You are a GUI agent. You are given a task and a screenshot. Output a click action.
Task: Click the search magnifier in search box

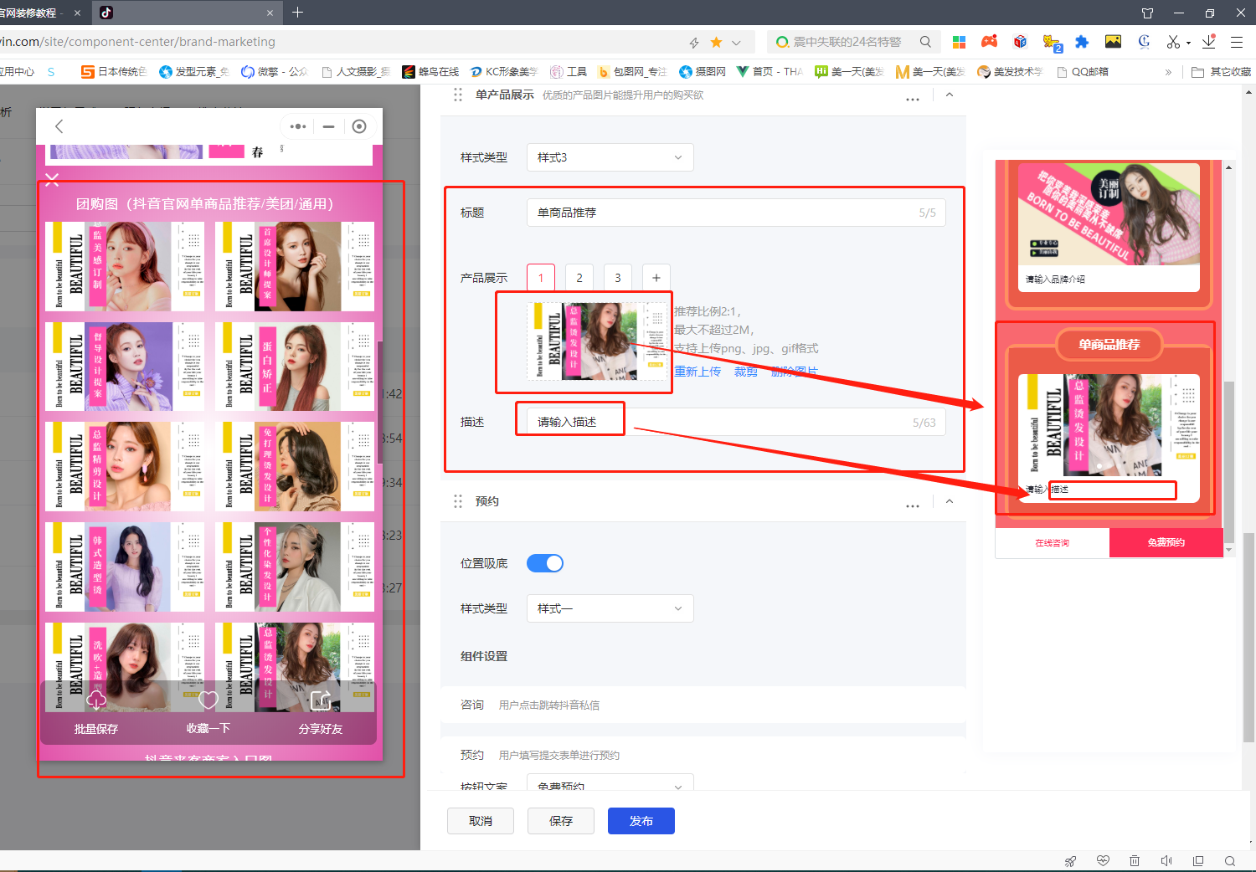tap(925, 42)
